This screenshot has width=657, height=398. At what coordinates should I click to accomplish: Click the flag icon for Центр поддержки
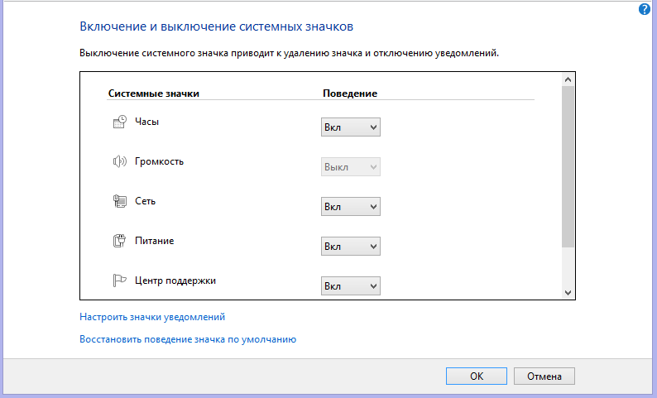(119, 281)
